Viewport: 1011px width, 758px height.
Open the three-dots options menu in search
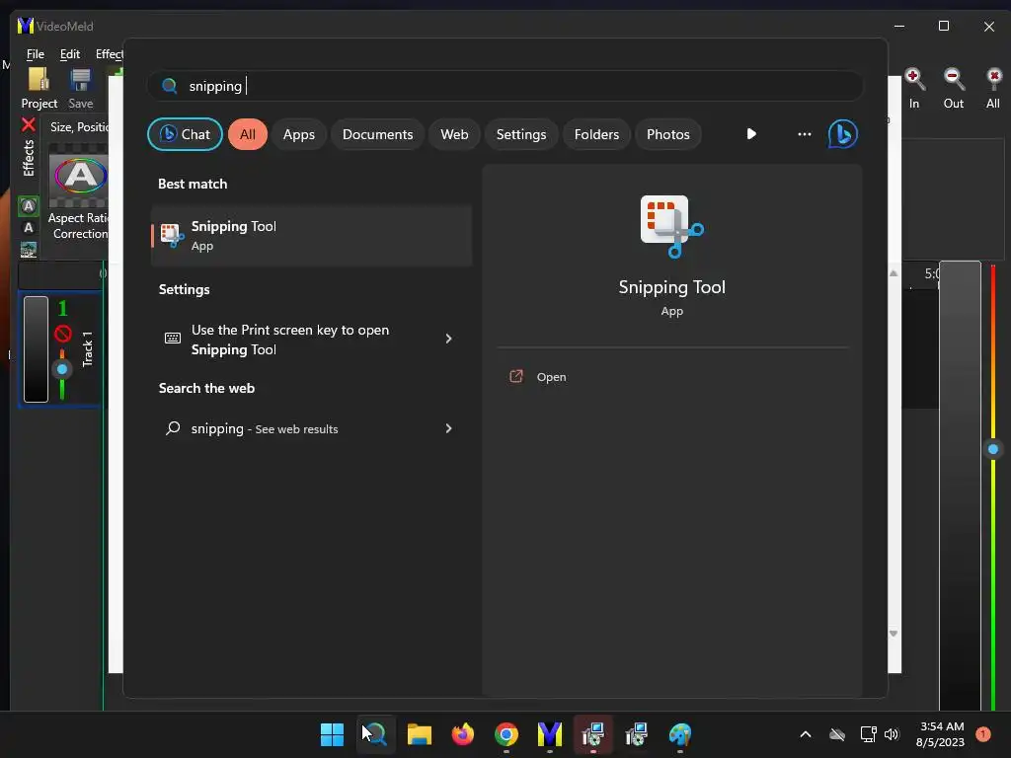pyautogui.click(x=804, y=134)
